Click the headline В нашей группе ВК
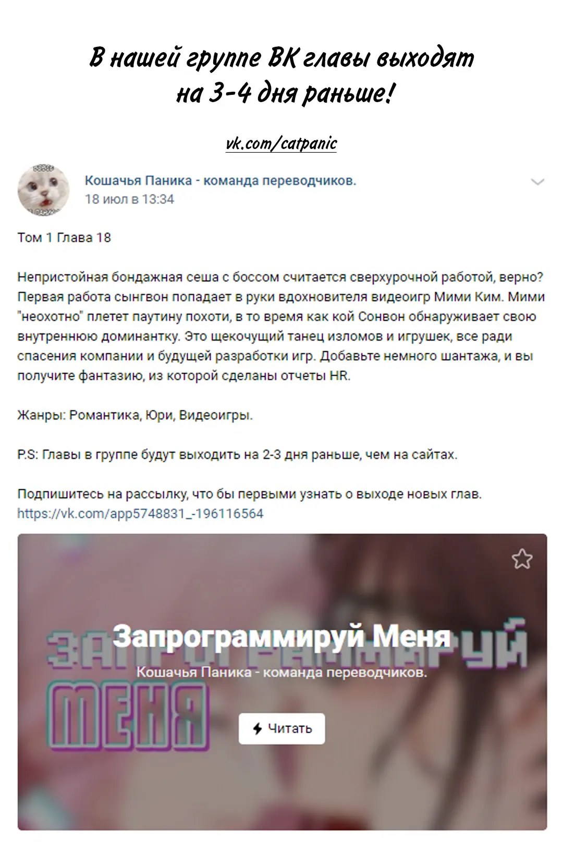563x856 pixels. (281, 58)
